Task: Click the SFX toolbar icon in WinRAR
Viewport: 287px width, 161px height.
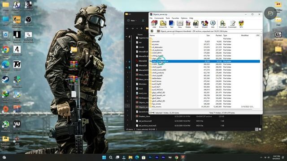Action: (x=241, y=24)
